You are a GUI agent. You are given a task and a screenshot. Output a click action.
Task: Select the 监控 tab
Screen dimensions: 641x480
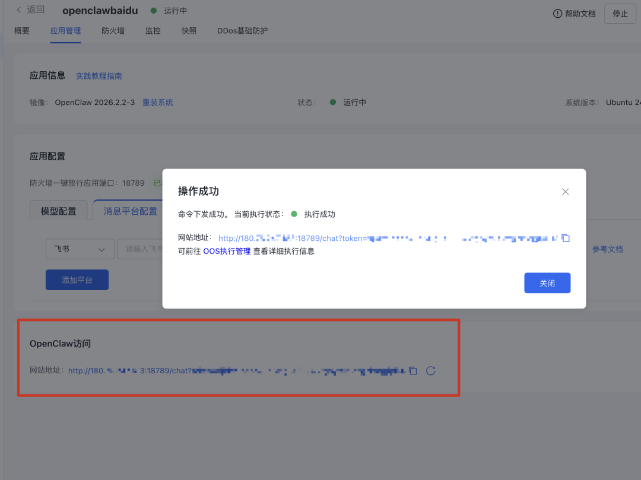point(153,30)
